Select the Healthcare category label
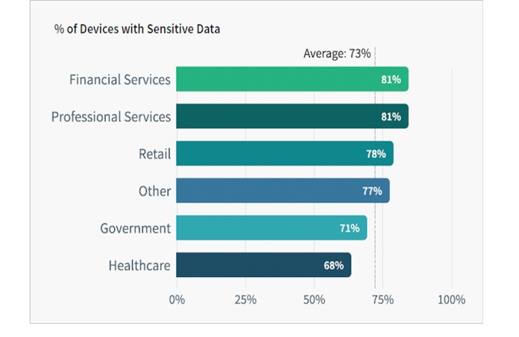The width and height of the screenshot is (519, 337). pyautogui.click(x=139, y=265)
